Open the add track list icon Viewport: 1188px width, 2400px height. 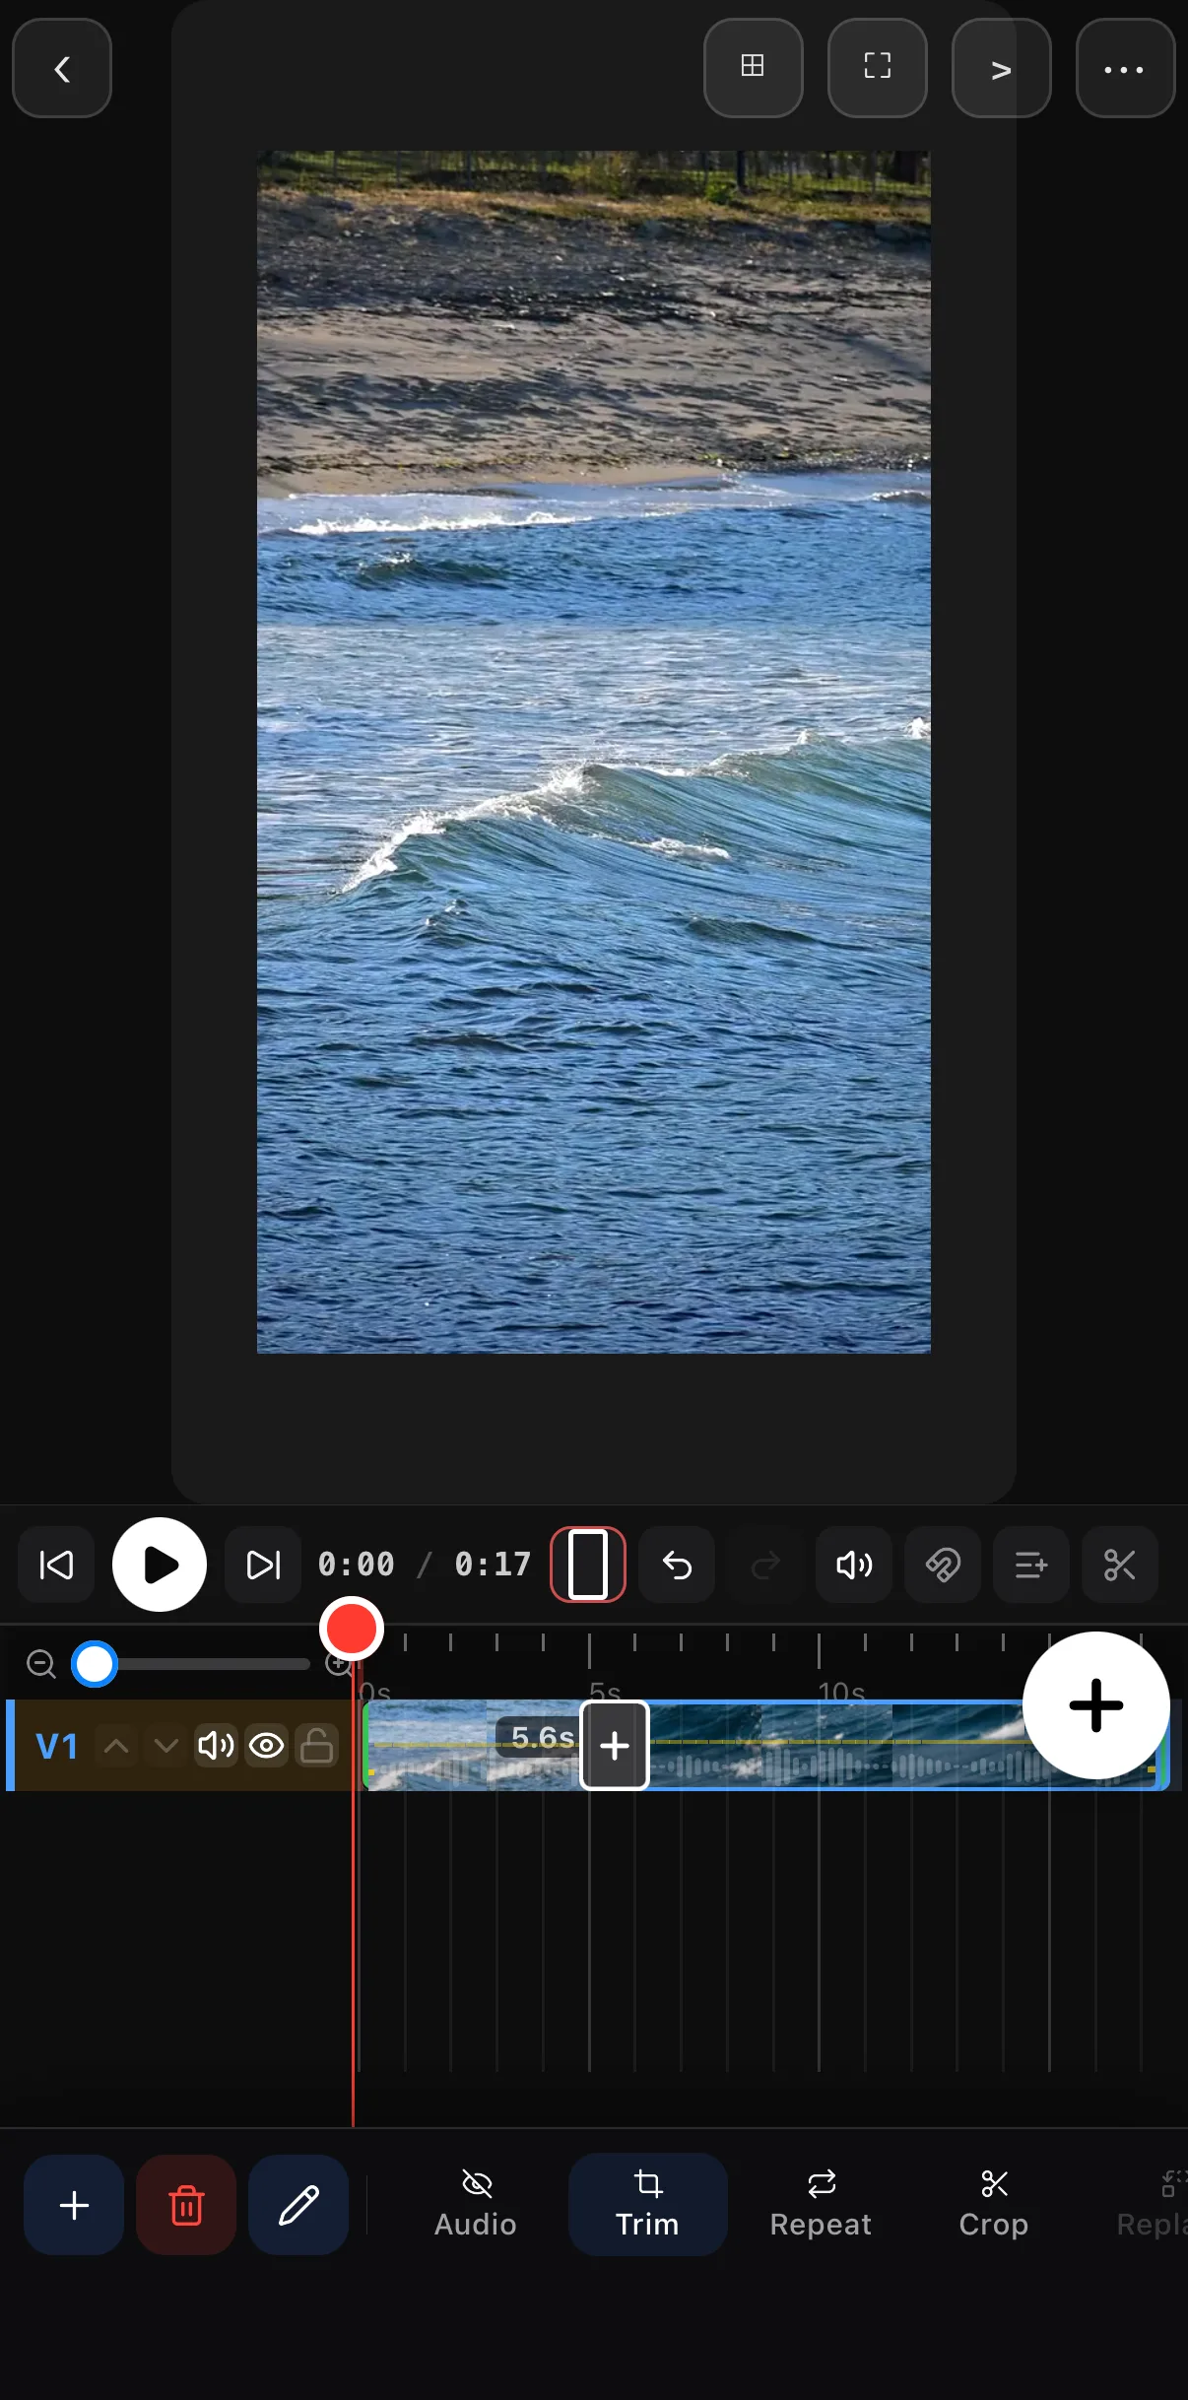(1031, 1565)
